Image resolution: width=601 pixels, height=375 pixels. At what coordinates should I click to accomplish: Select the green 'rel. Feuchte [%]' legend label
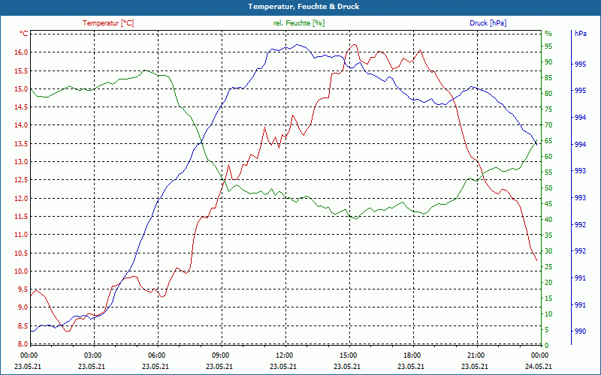[x=298, y=23]
